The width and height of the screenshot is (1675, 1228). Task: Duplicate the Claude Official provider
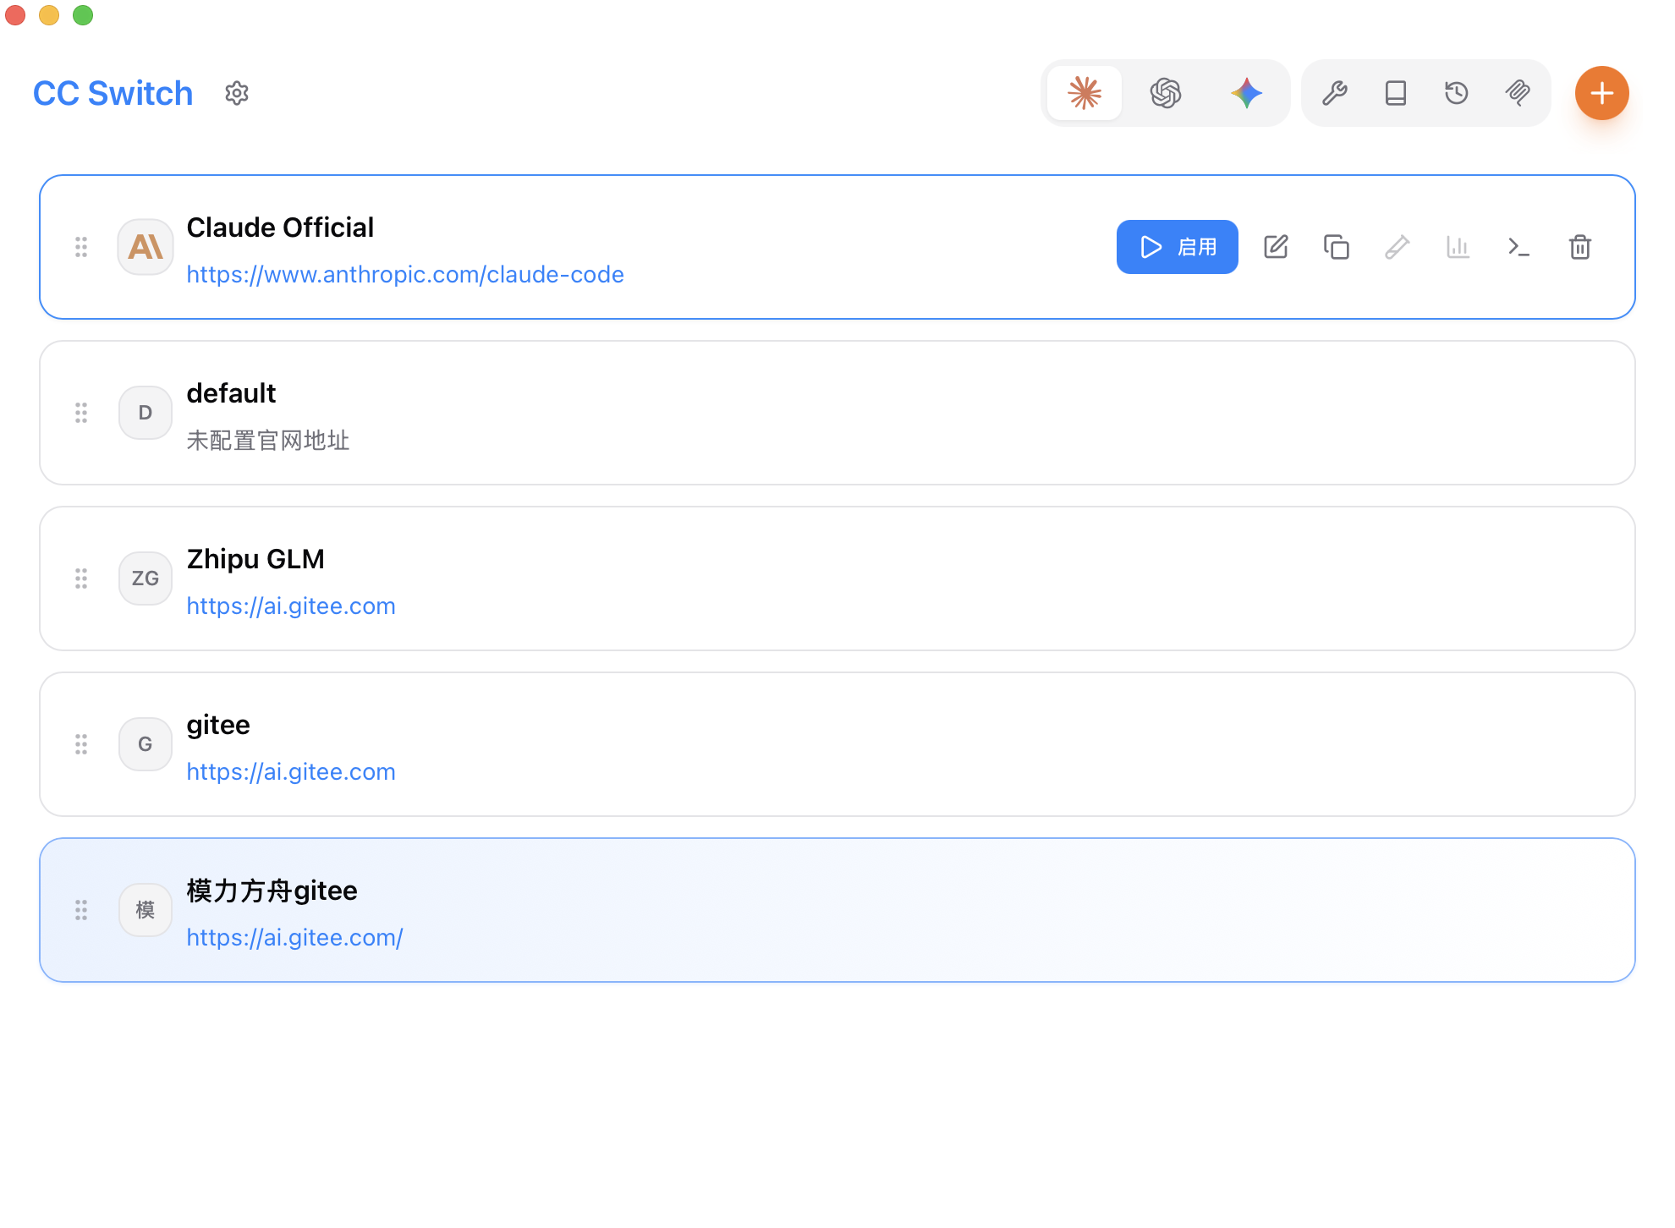tap(1337, 247)
